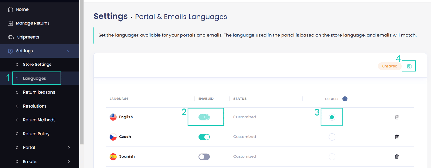Click the save icon next to unsaved

point(409,66)
